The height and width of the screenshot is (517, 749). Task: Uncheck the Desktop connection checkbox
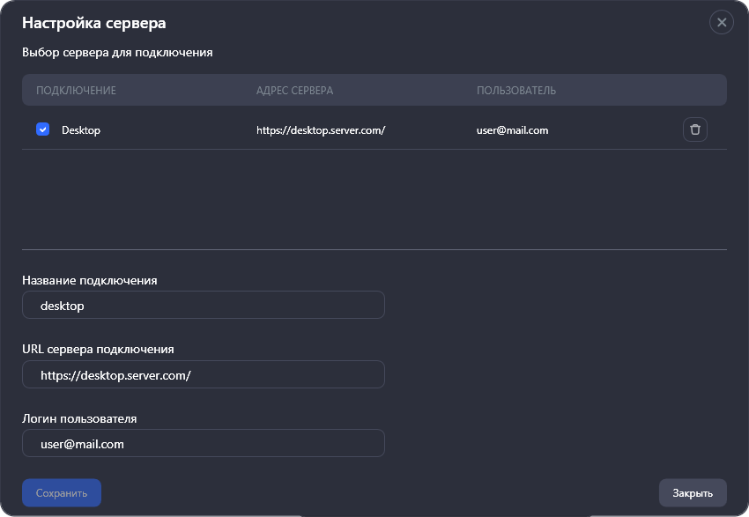point(42,129)
